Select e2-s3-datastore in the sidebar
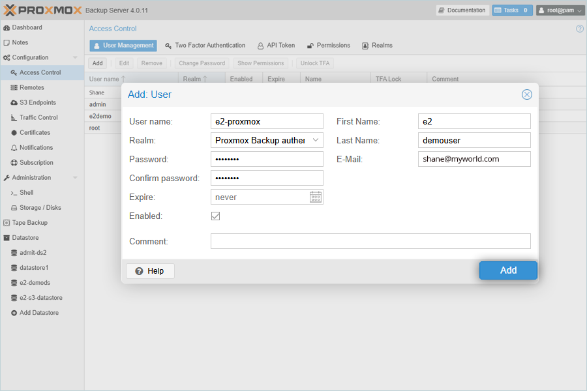The width and height of the screenshot is (587, 391). coord(40,298)
